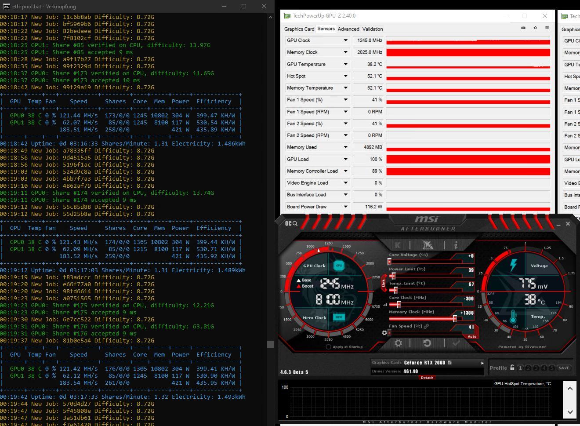Toggle Link between power and temp limit
This screenshot has width=580, height=426.
[384, 284]
